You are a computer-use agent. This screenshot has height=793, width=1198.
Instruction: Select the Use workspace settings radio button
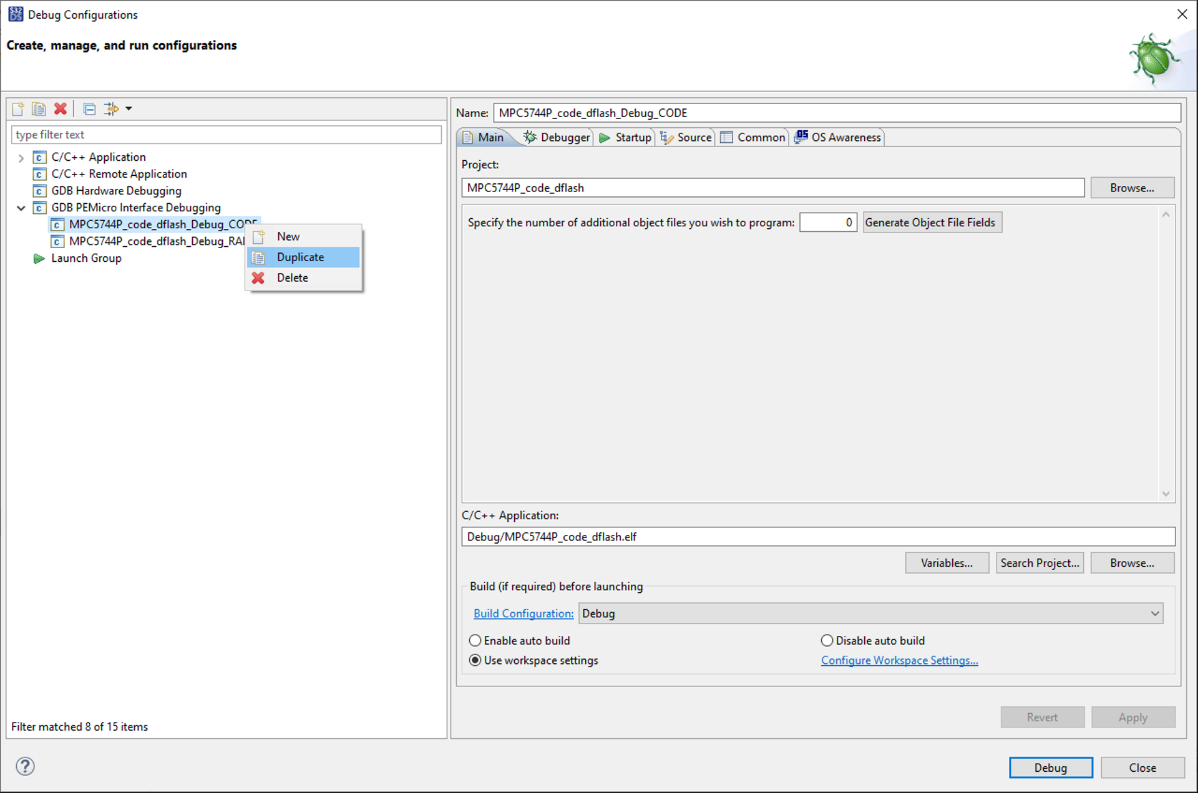pos(475,660)
